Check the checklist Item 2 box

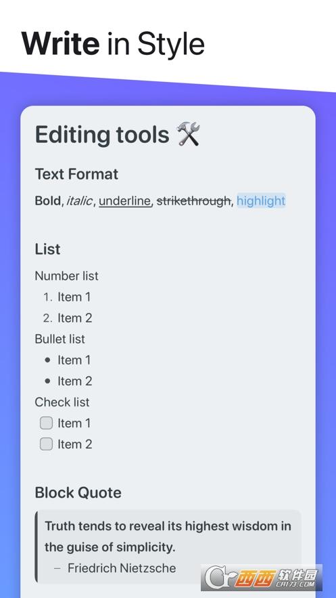47,444
